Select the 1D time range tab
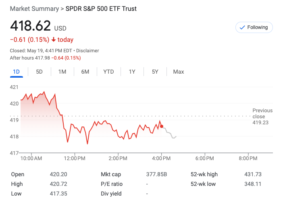The width and height of the screenshot is (285, 204). coord(16,72)
